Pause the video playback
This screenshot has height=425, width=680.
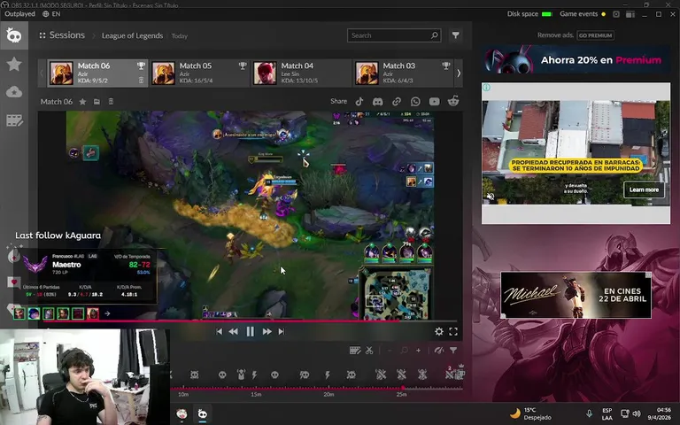(x=251, y=331)
